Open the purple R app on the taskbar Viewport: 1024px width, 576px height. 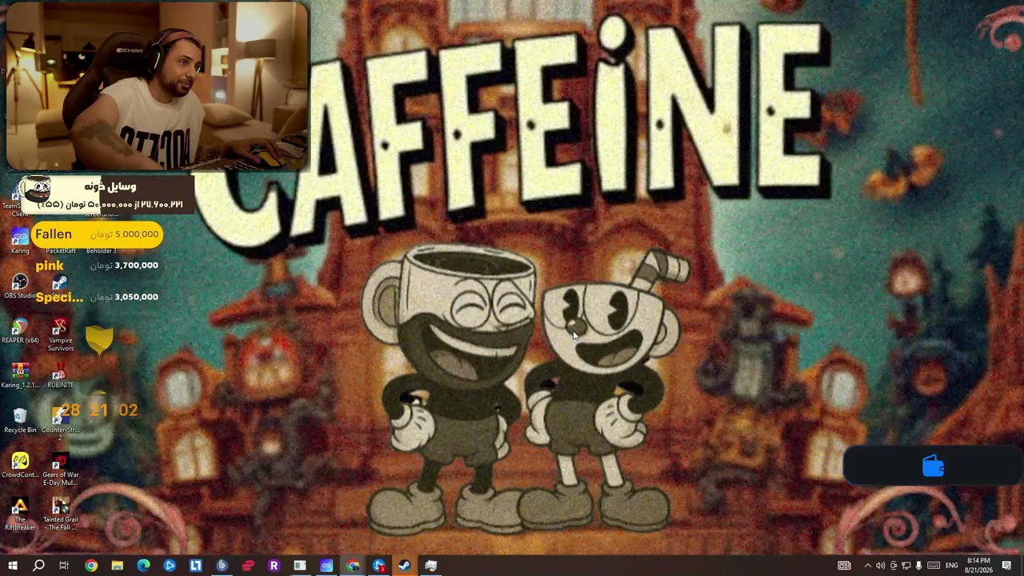point(274,566)
